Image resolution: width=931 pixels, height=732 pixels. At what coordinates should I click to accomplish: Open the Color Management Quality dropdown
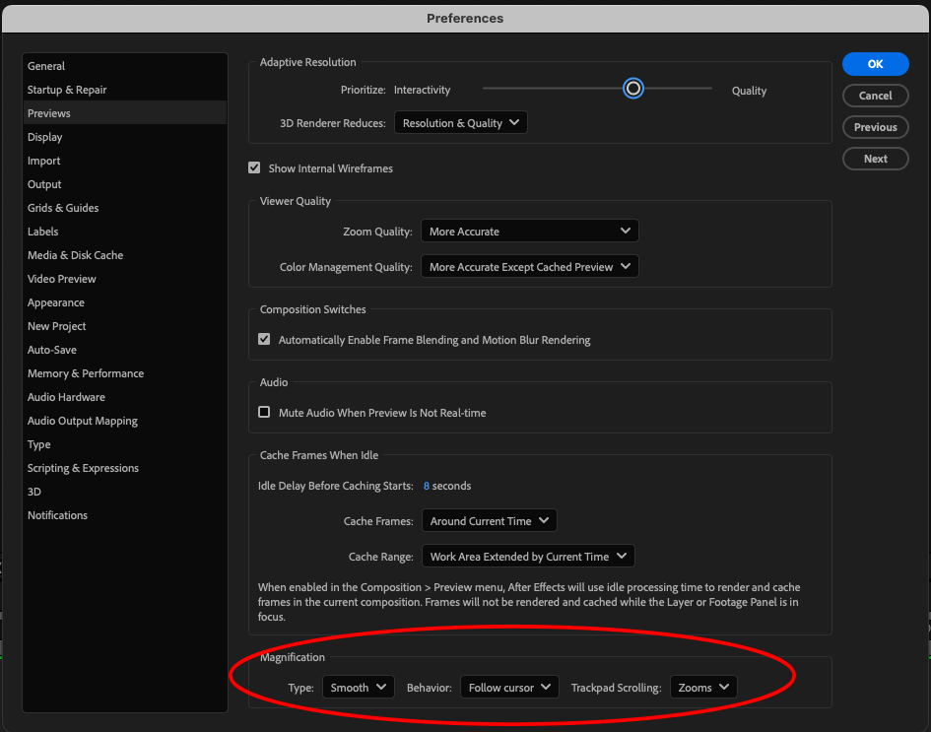pos(529,265)
